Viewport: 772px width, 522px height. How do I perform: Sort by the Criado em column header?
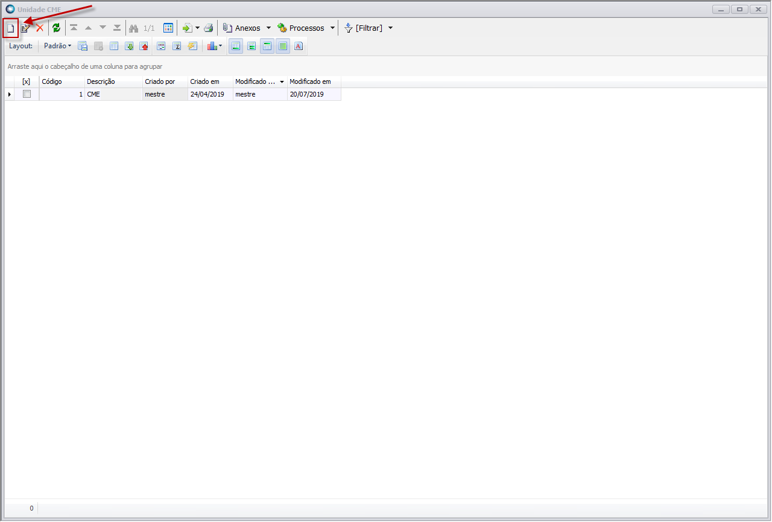pyautogui.click(x=210, y=81)
